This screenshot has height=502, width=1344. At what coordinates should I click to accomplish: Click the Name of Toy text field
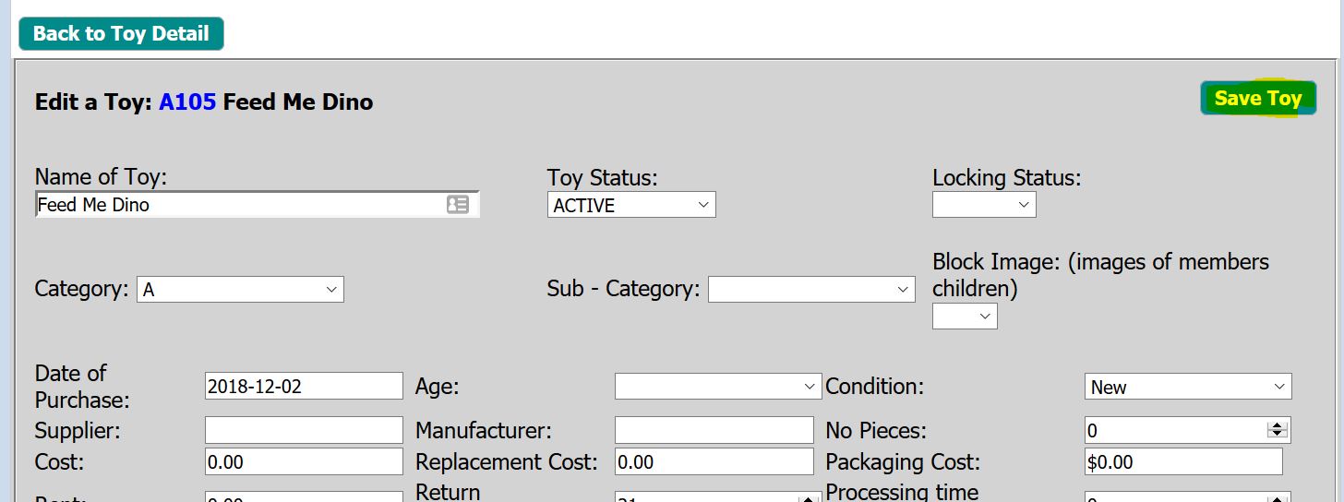240,205
